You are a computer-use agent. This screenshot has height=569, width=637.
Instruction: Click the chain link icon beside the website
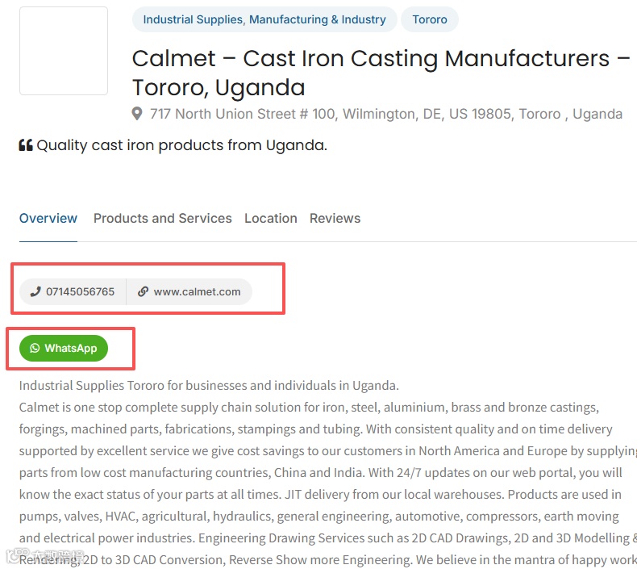tap(143, 291)
